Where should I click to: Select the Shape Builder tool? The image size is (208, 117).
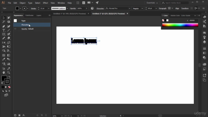tap(4, 51)
